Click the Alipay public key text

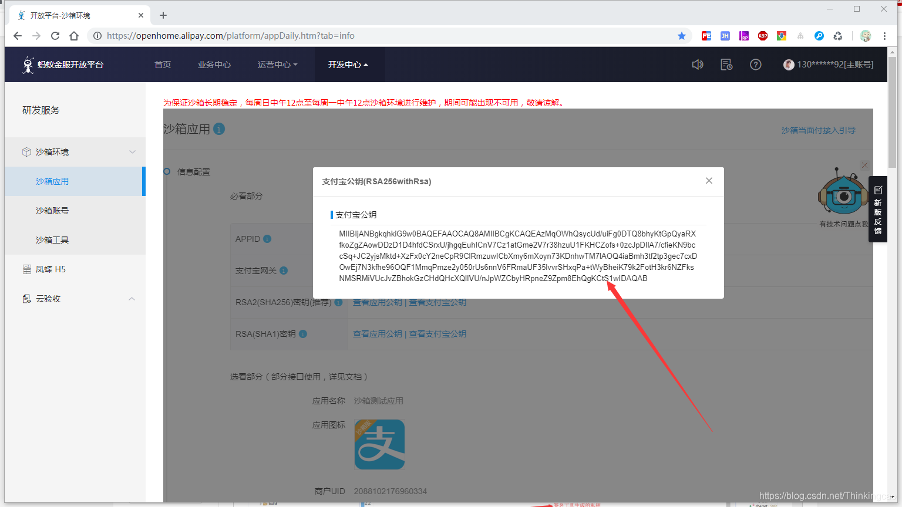coord(518,256)
